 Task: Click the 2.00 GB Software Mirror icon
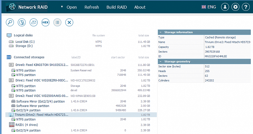(13, 106)
